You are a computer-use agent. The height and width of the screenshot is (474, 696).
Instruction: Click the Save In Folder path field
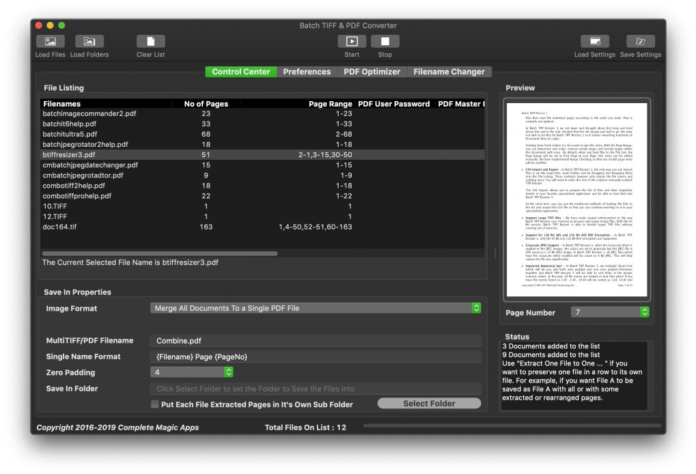click(316, 389)
